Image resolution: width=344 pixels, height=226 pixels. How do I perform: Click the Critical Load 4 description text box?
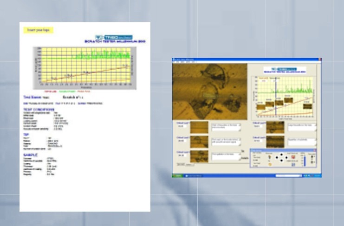[x=303, y=126]
